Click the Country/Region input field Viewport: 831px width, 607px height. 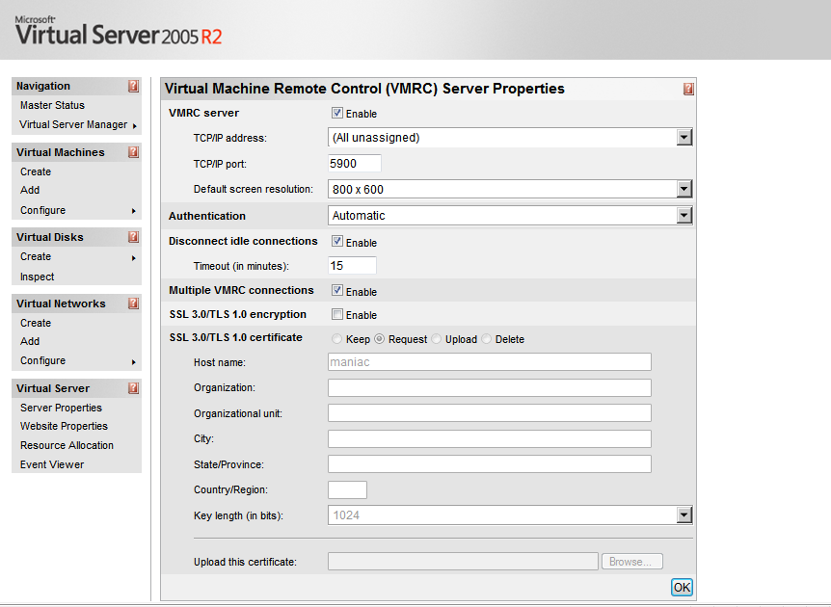[348, 490]
